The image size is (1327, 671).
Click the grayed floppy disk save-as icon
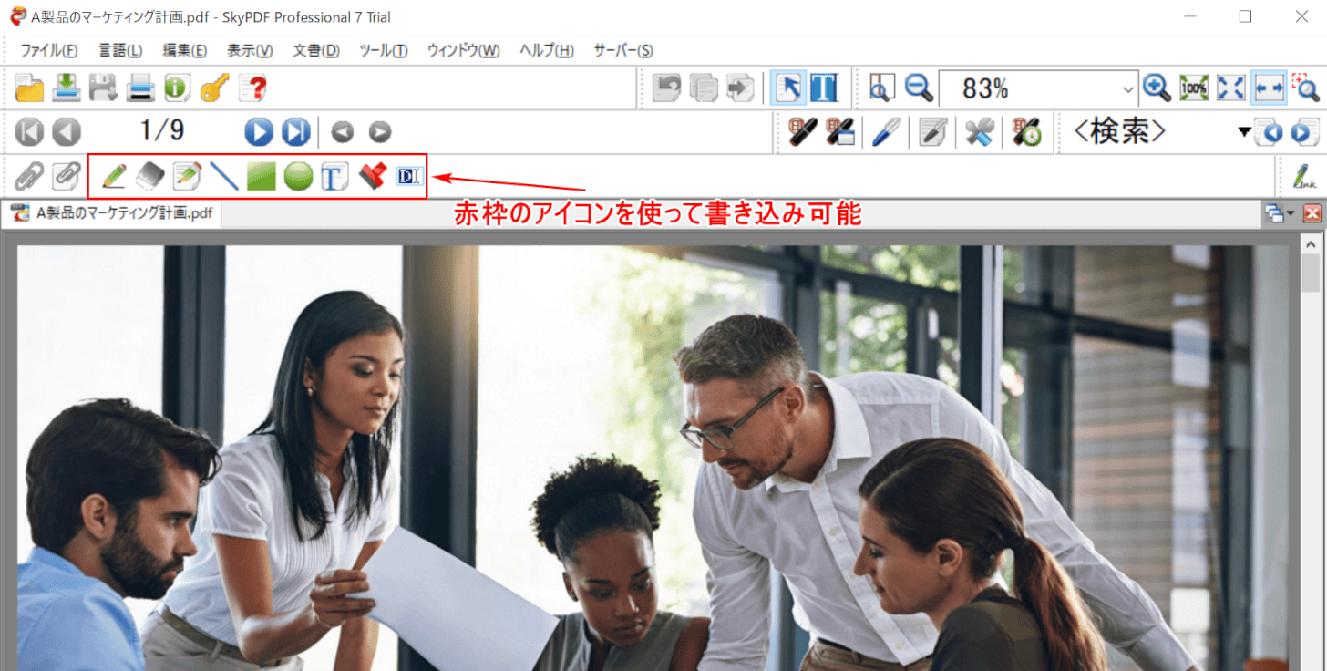[x=103, y=88]
